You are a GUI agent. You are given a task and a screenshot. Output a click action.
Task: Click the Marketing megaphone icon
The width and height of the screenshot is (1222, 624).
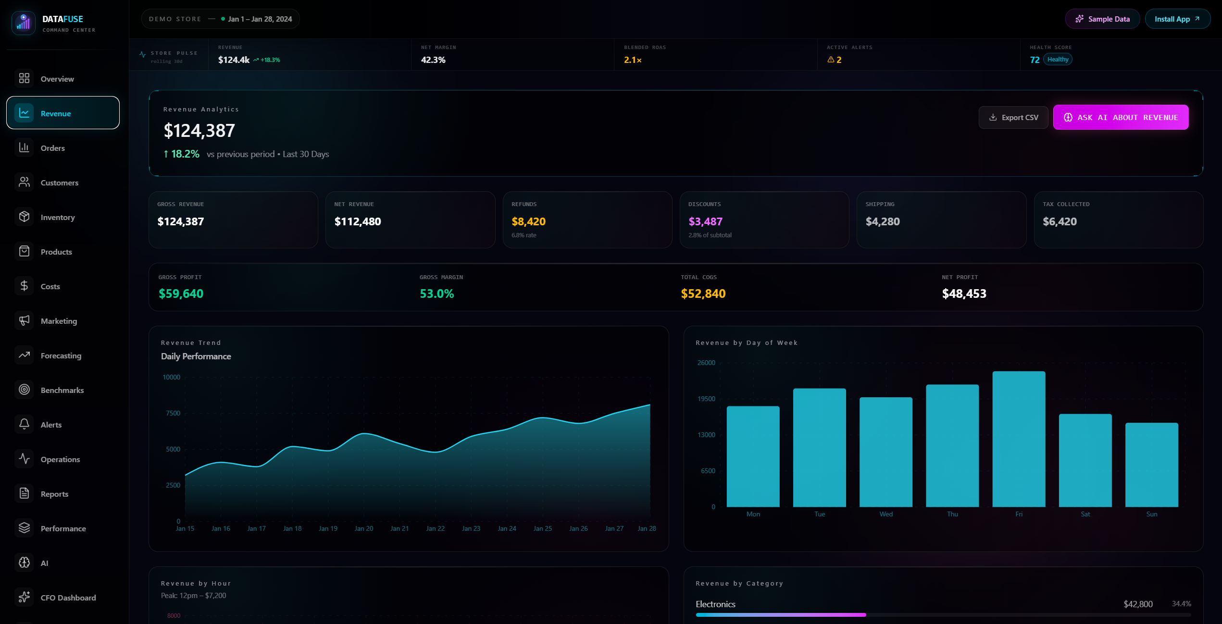pyautogui.click(x=24, y=320)
